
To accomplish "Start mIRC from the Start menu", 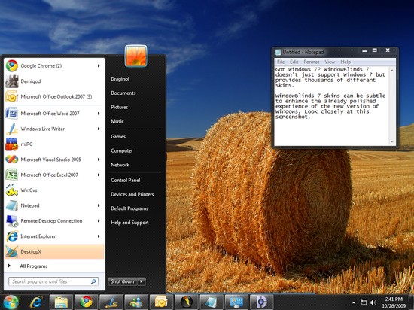I will click(54, 144).
